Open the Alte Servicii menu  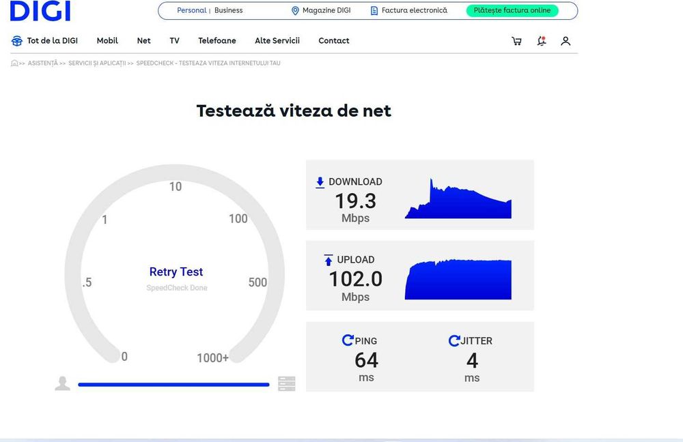click(x=277, y=41)
